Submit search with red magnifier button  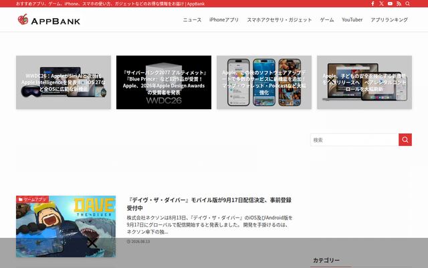(405, 140)
